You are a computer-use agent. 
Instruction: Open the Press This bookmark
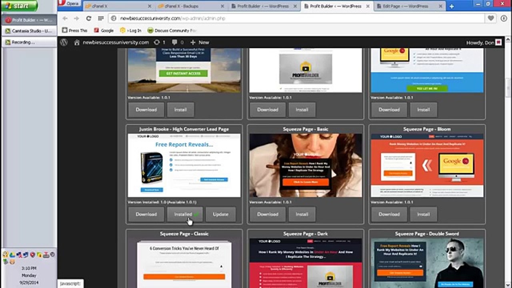tap(74, 30)
